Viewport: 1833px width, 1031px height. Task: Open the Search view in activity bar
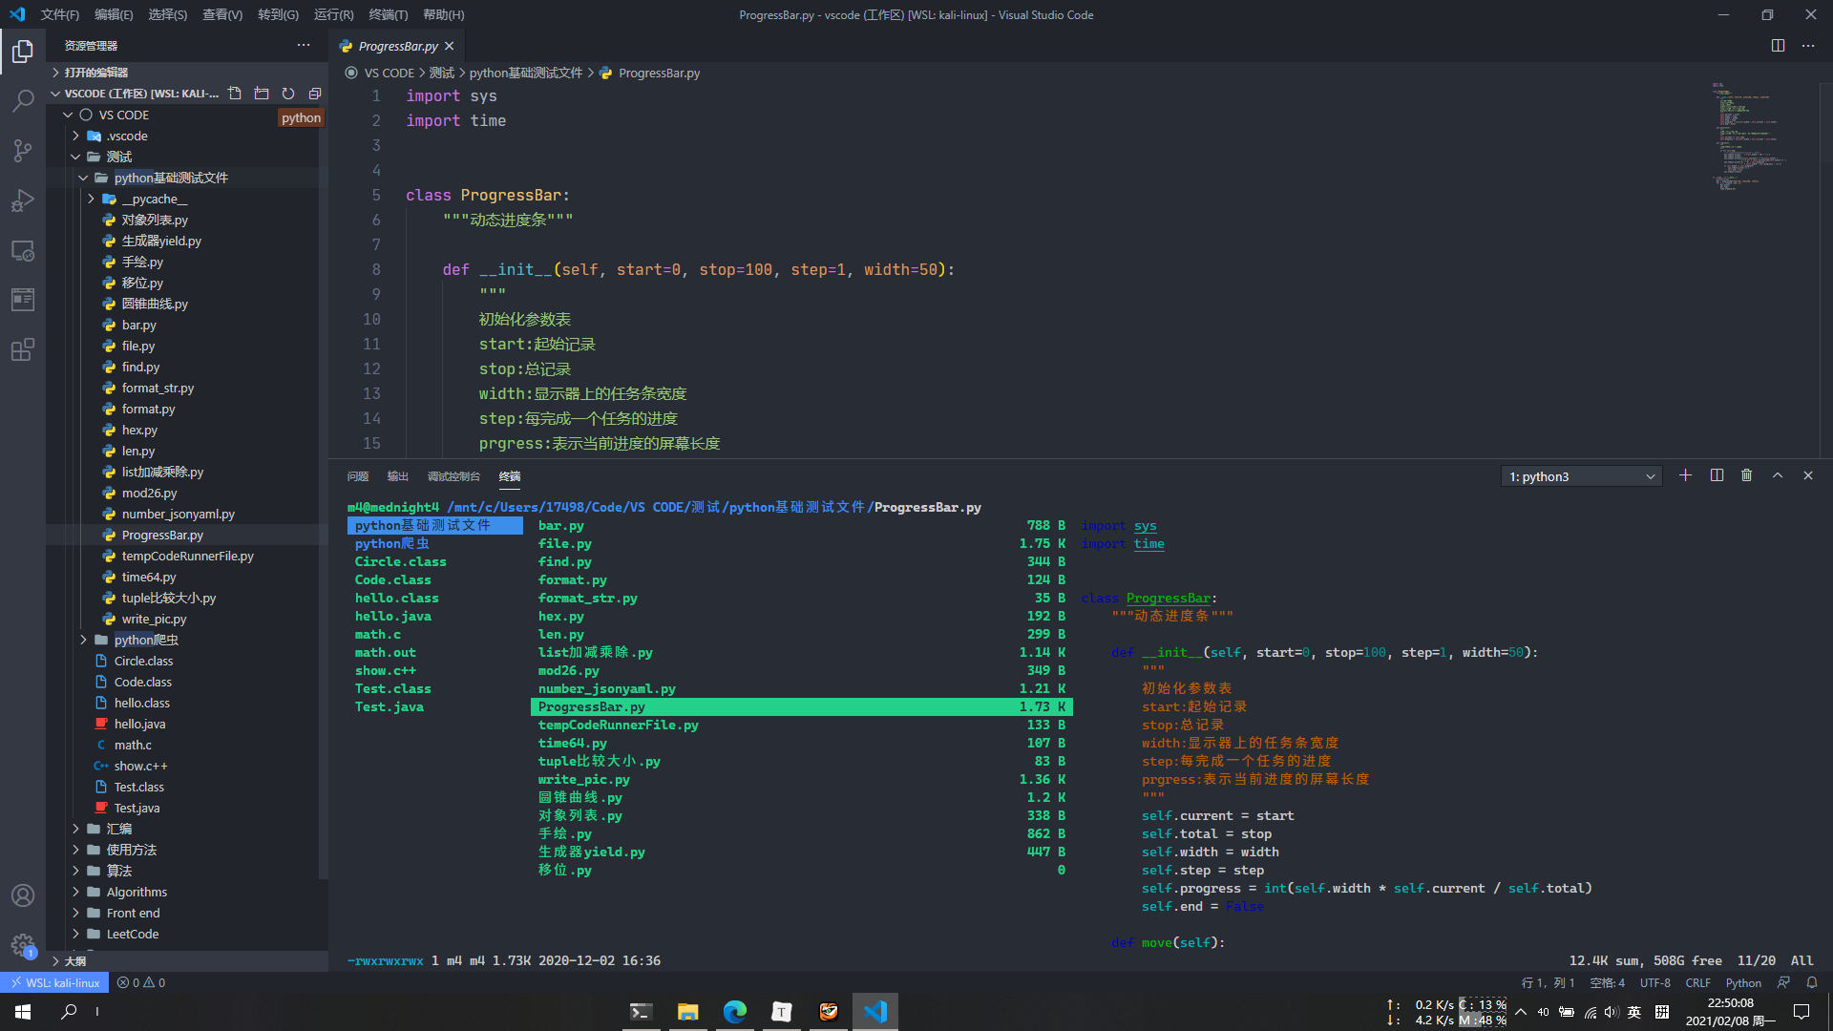(x=23, y=100)
